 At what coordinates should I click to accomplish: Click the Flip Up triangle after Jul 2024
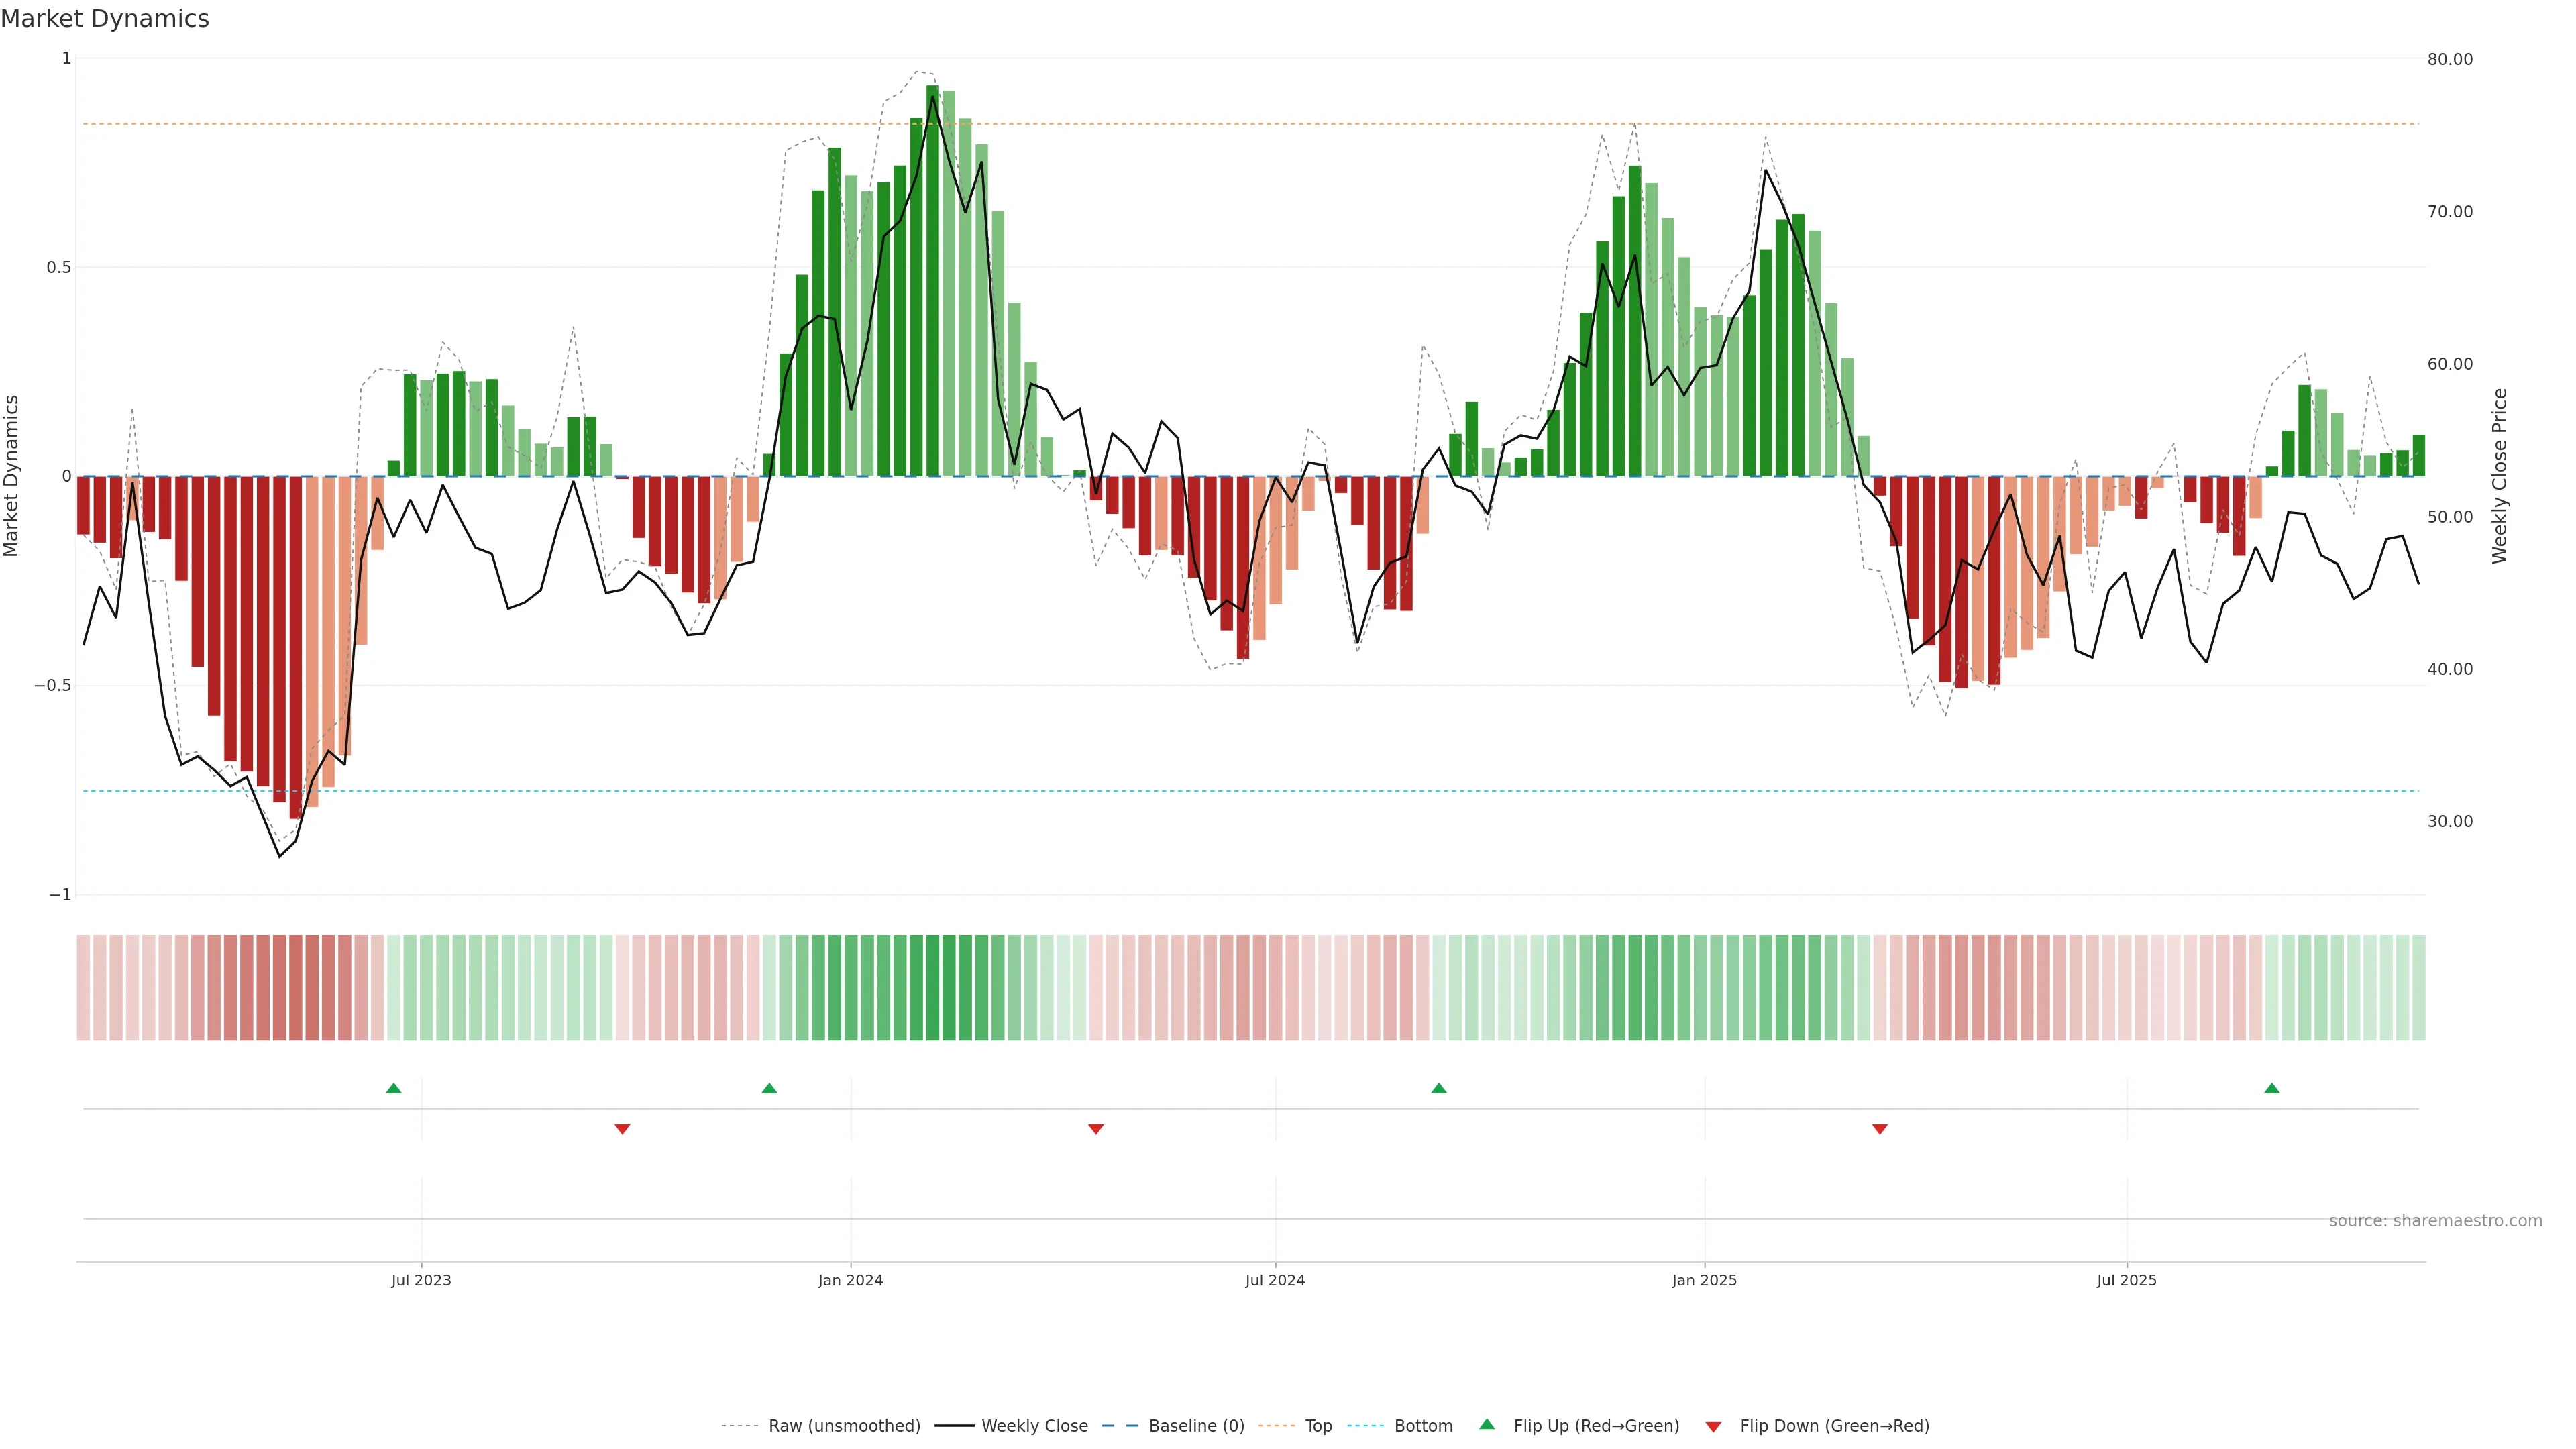1439,1088
